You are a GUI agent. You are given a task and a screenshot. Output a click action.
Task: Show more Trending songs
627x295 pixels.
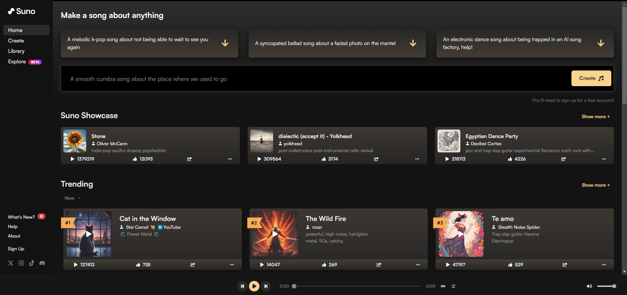click(596, 185)
